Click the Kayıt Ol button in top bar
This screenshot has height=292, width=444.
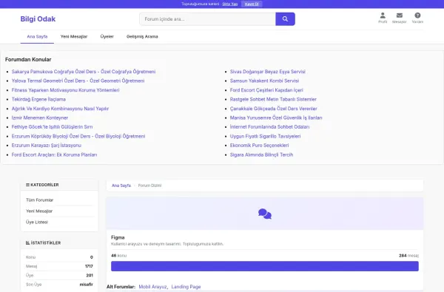pyautogui.click(x=252, y=4)
